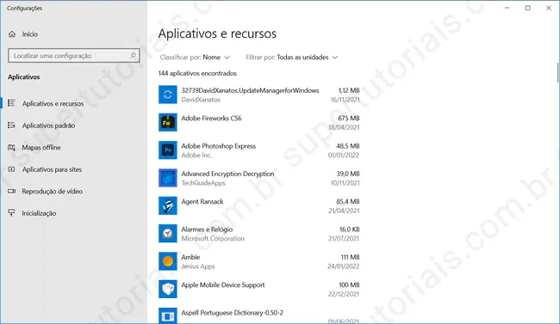Select the Alarmes e Relógio entry
Screen dimensions: 560x324
(x=259, y=234)
